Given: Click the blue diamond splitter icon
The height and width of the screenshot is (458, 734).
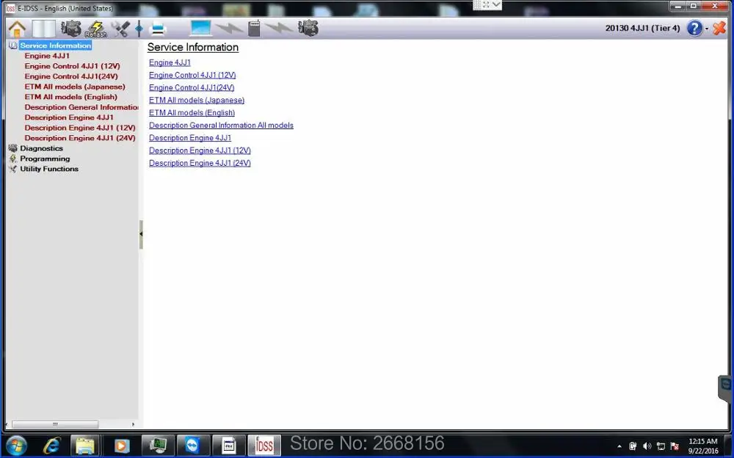Looking at the screenshot, I should (139, 29).
